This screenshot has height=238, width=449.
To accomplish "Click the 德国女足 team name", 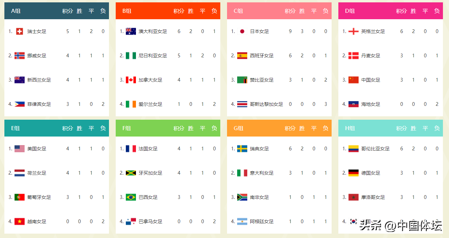I will (x=370, y=173).
